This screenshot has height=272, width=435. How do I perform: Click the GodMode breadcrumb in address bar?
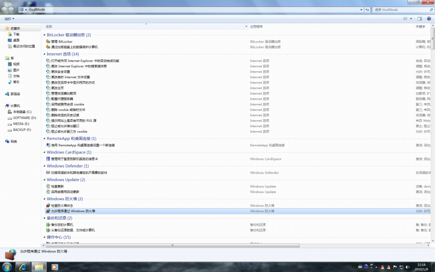coord(37,9)
